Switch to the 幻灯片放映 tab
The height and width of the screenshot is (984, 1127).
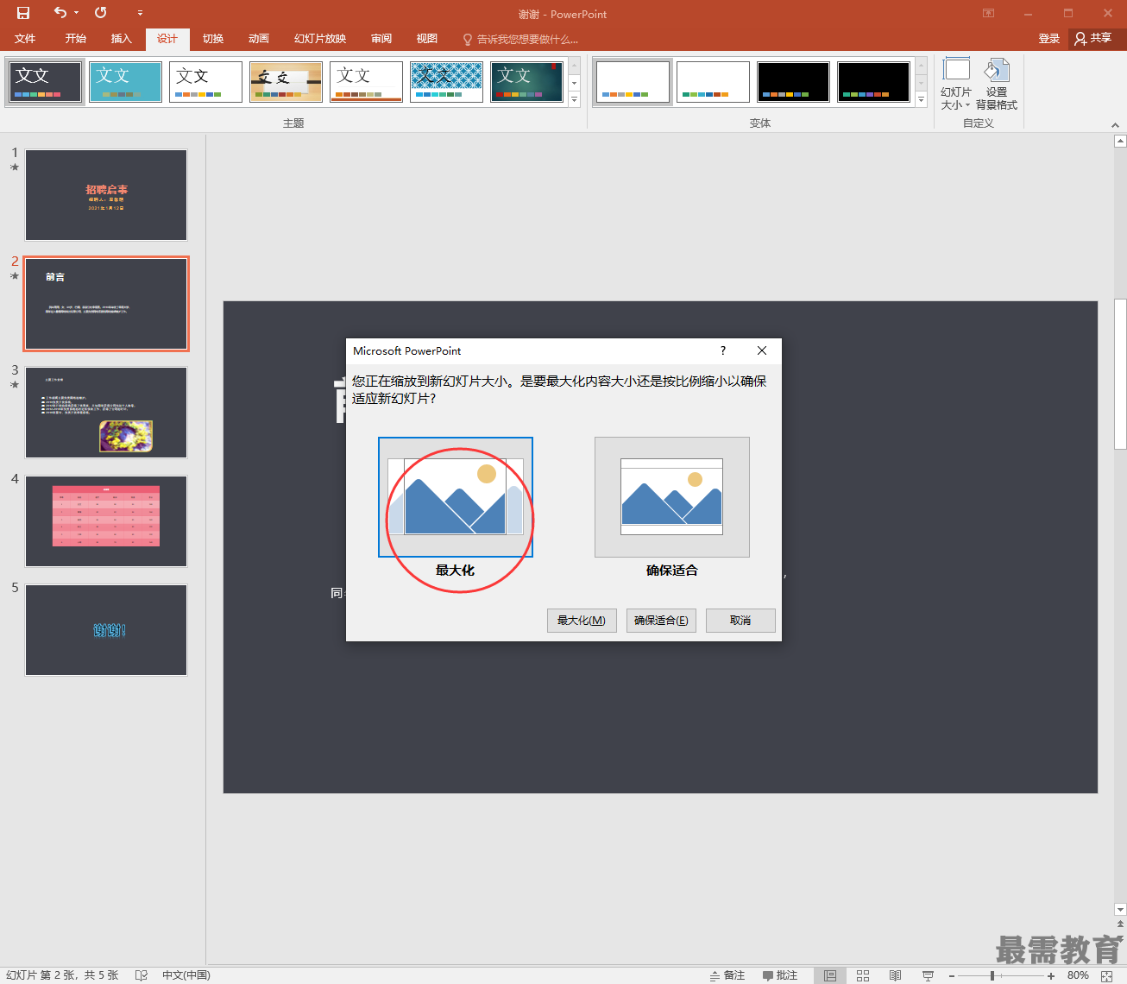(x=320, y=39)
